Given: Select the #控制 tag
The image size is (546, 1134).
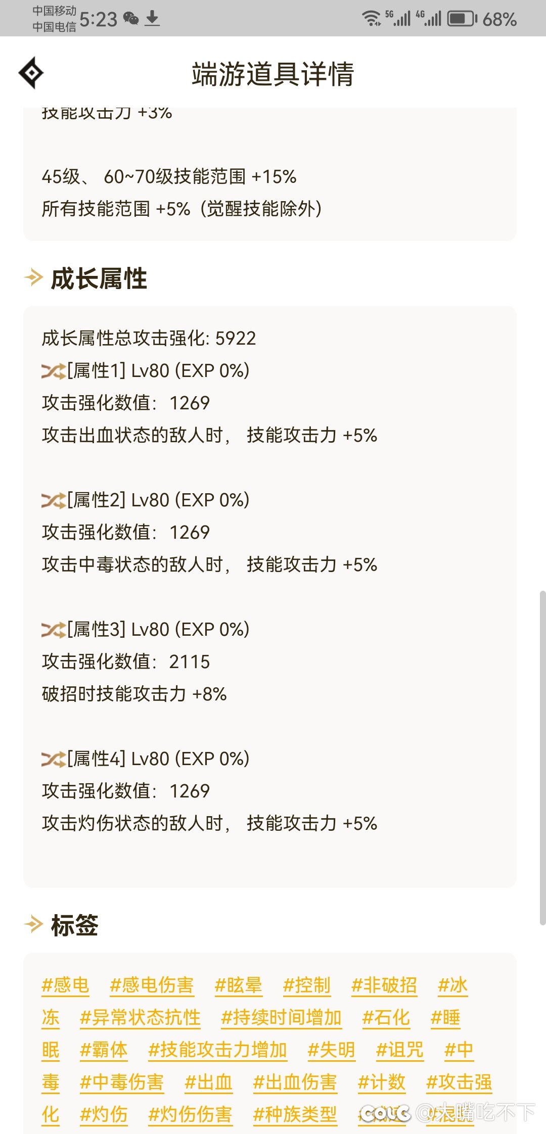Looking at the screenshot, I should [306, 985].
